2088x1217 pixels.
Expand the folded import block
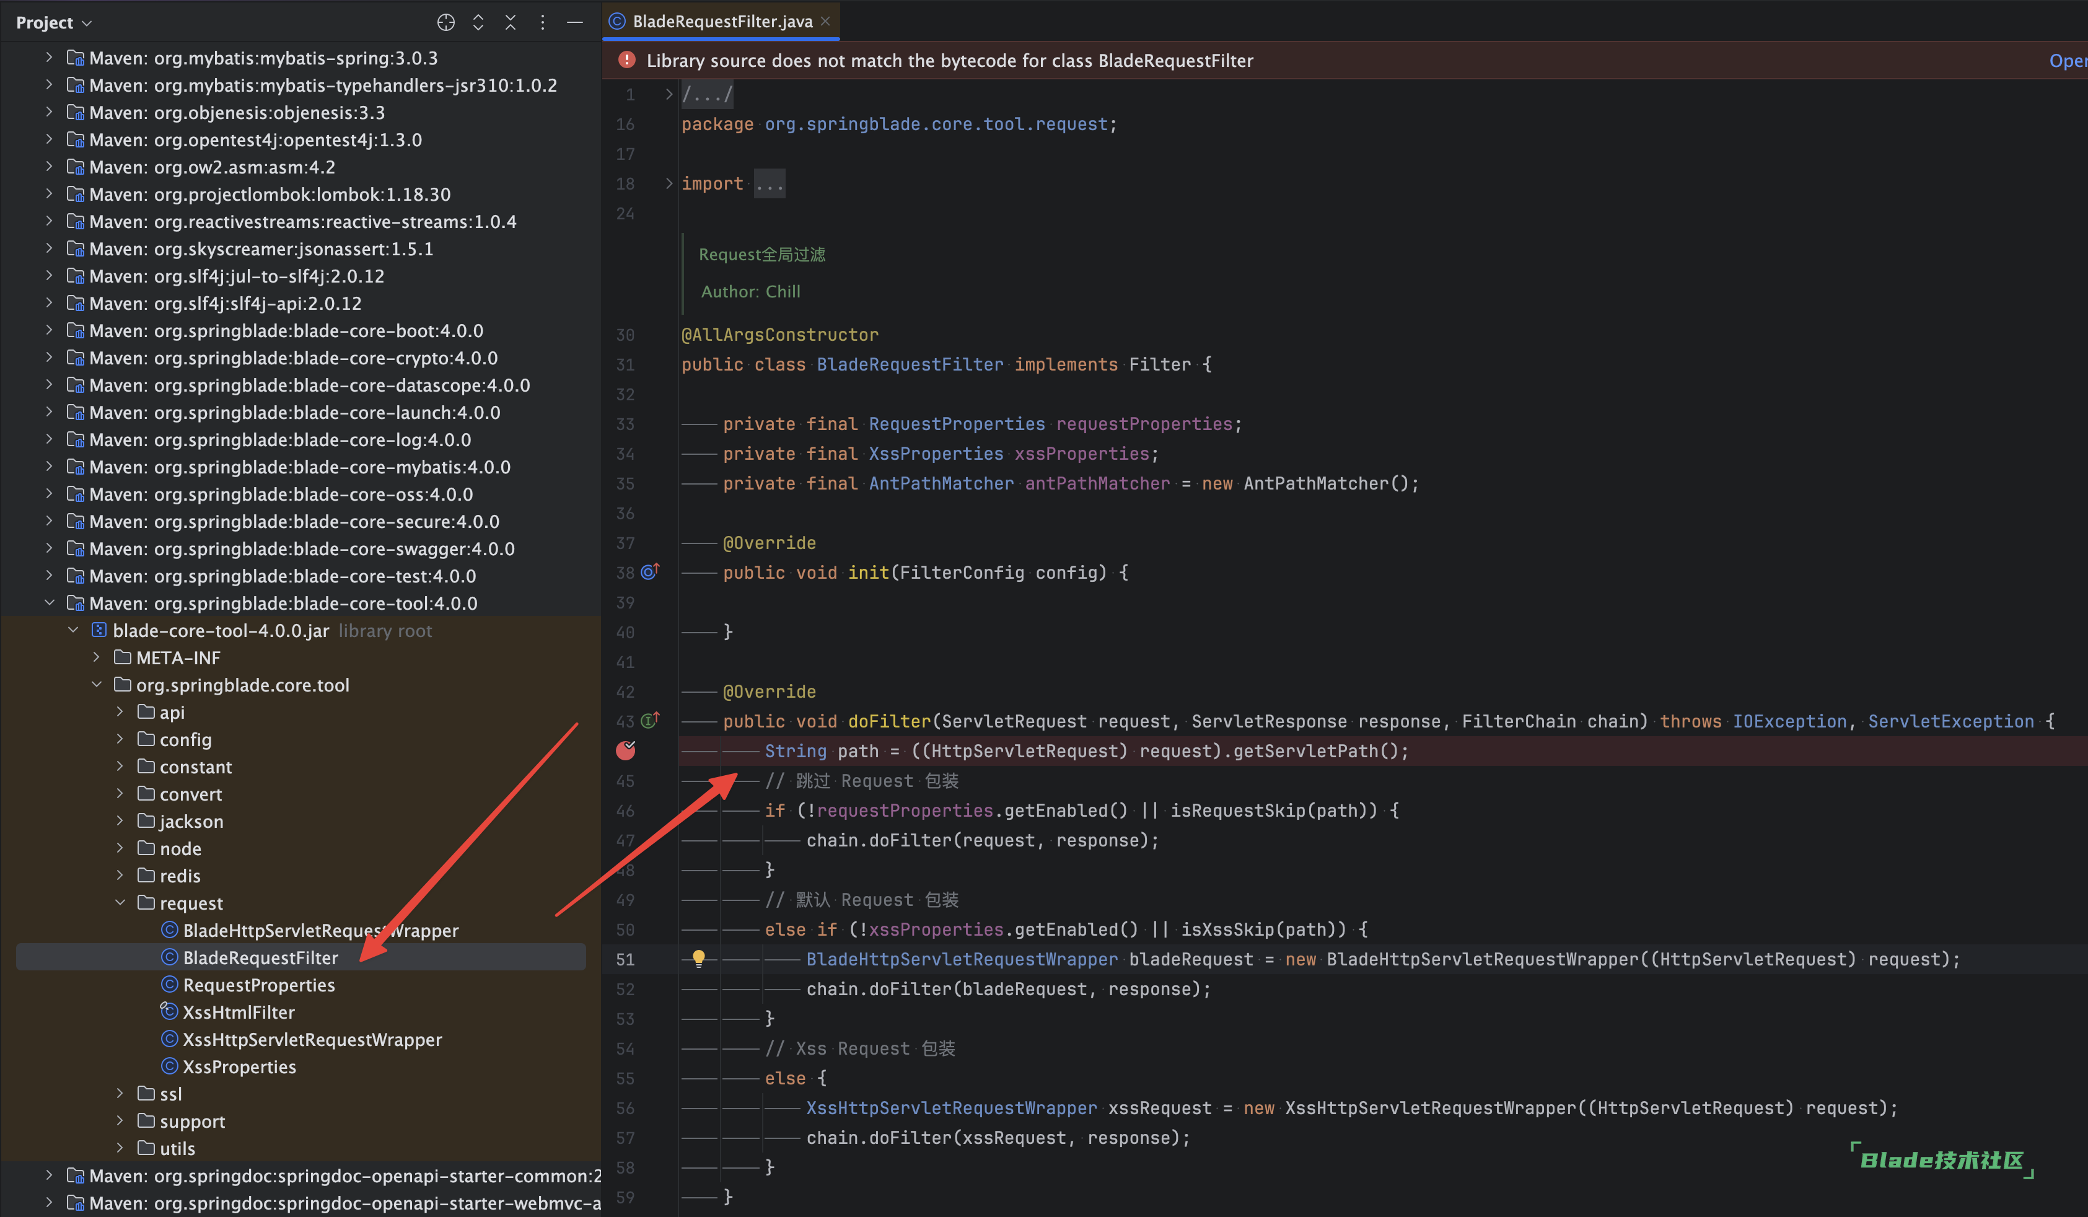tap(669, 183)
